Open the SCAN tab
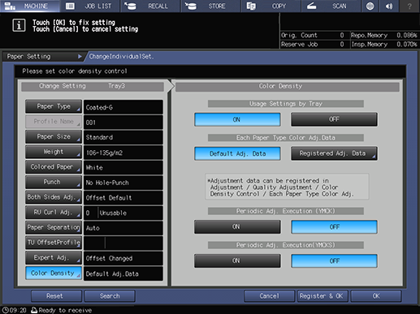Screen dimensions: 420x314 (x=331, y=6)
